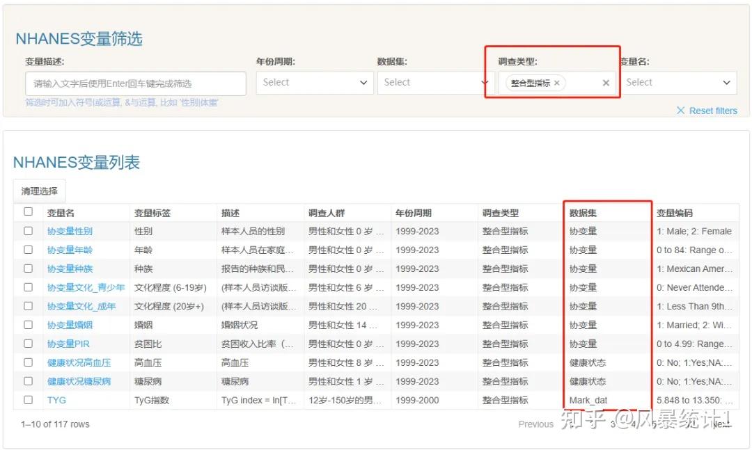Click the 清理选择 button
This screenshot has width=752, height=450.
point(39,190)
